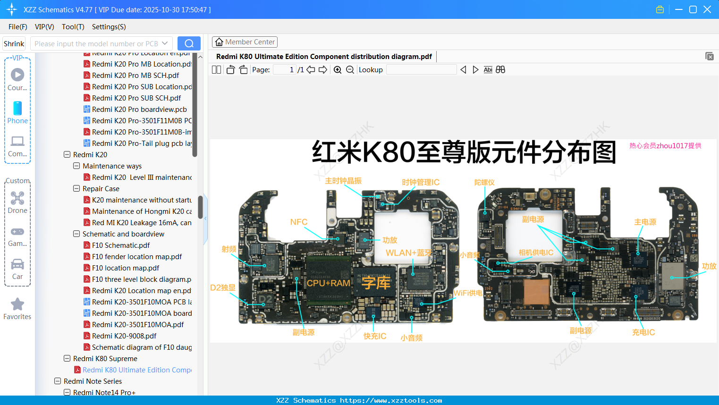
Task: Open the model search dropdown arrow
Action: [x=165, y=43]
